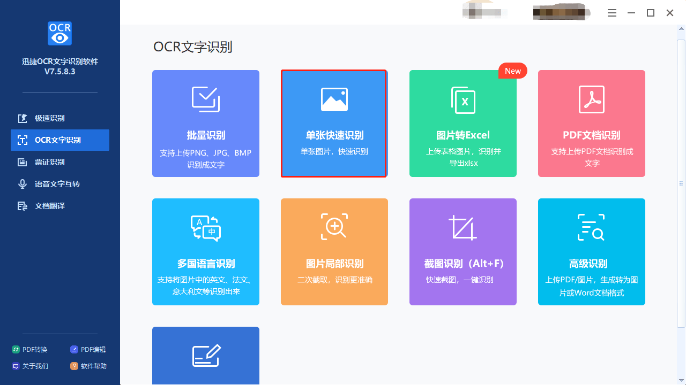The width and height of the screenshot is (686, 385).
Task: Click the 关于我们 chat icon
Action: coord(16,366)
